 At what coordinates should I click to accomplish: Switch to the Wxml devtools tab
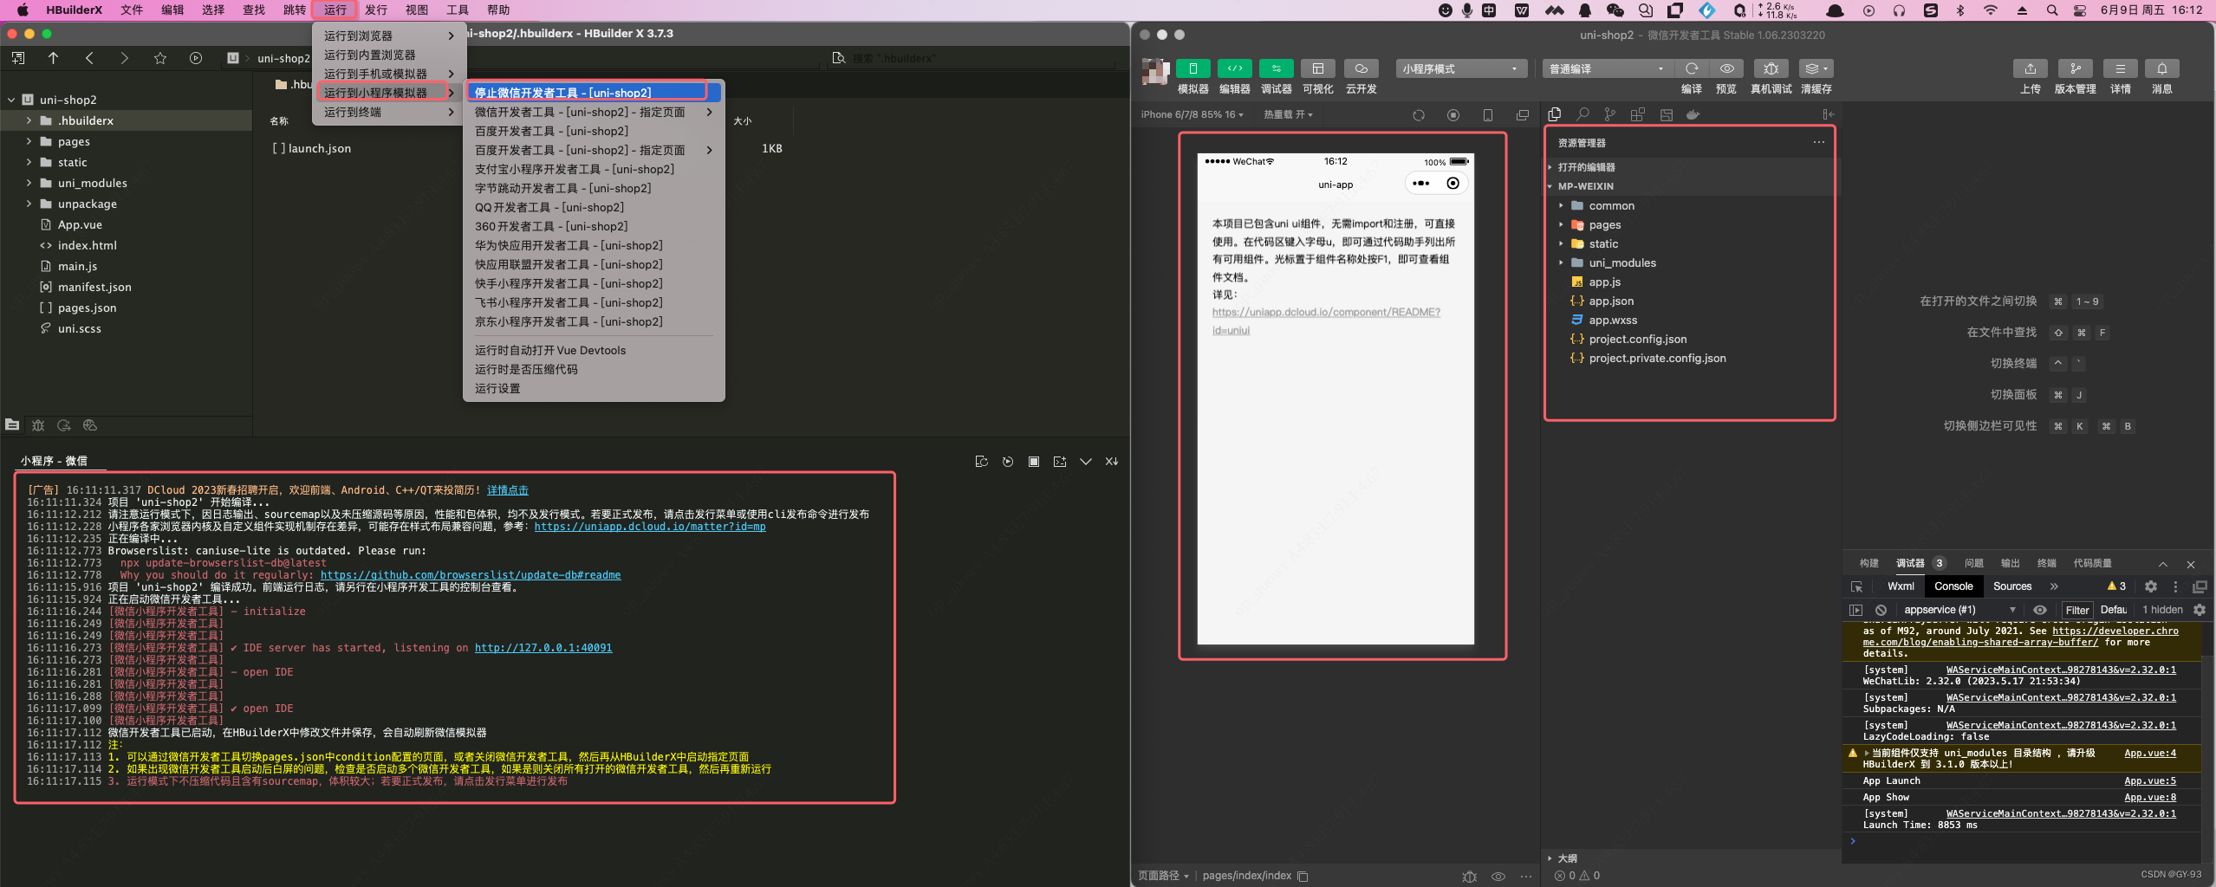coord(1901,586)
